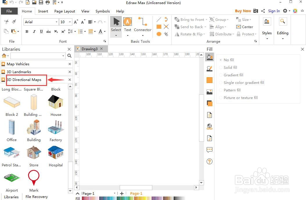Image resolution: width=306 pixels, height=200 pixels.
Task: Pick the line drawing tool
Action: coord(159,19)
